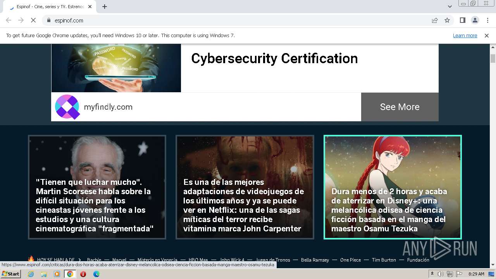Screen dimensions: 496x279
Task: Open the myfindly.com logo icon
Action: (67, 107)
